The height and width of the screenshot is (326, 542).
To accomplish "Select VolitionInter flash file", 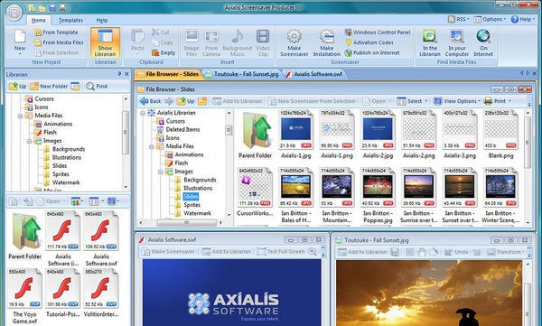I will point(101,293).
